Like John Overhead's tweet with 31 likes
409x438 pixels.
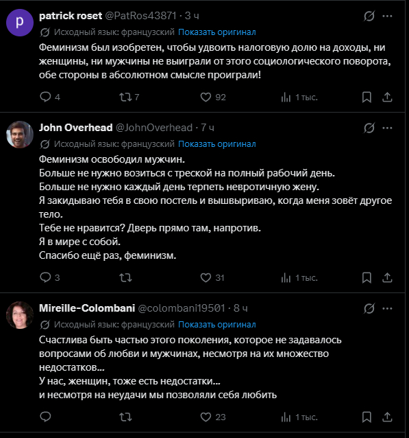pos(206,277)
